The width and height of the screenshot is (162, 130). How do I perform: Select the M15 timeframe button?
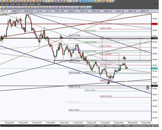point(88,1)
